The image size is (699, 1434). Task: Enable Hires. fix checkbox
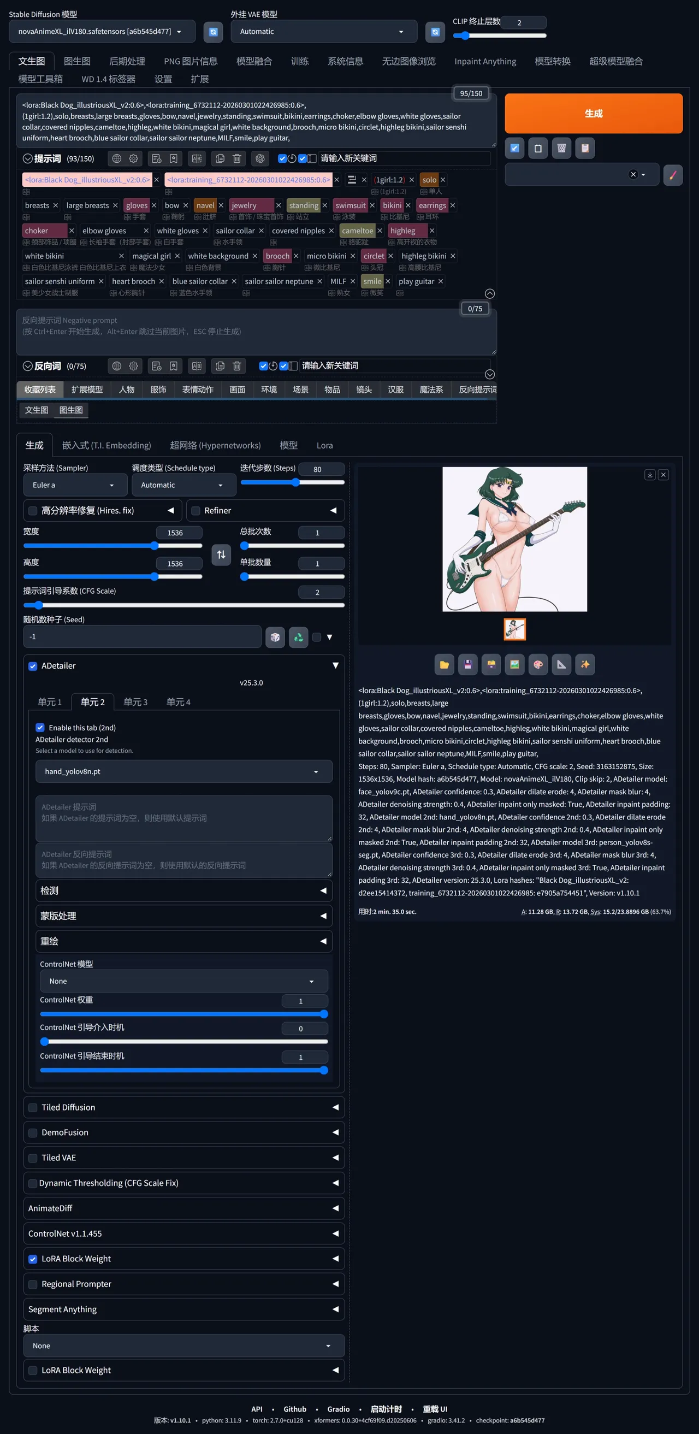coord(33,510)
